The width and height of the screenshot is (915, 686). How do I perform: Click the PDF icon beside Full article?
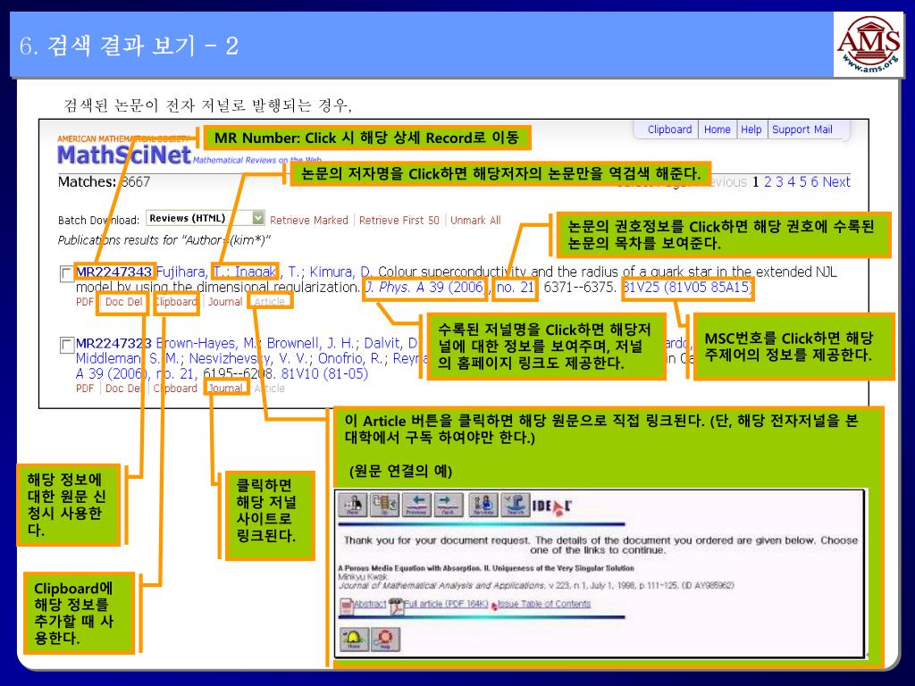point(397,606)
